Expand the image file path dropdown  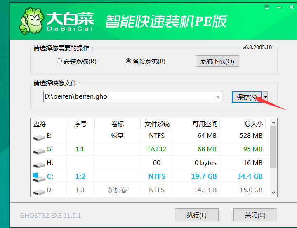pyautogui.click(x=218, y=96)
